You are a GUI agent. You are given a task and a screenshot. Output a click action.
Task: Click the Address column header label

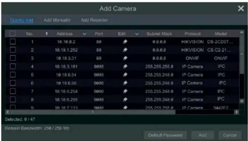coord(65,34)
